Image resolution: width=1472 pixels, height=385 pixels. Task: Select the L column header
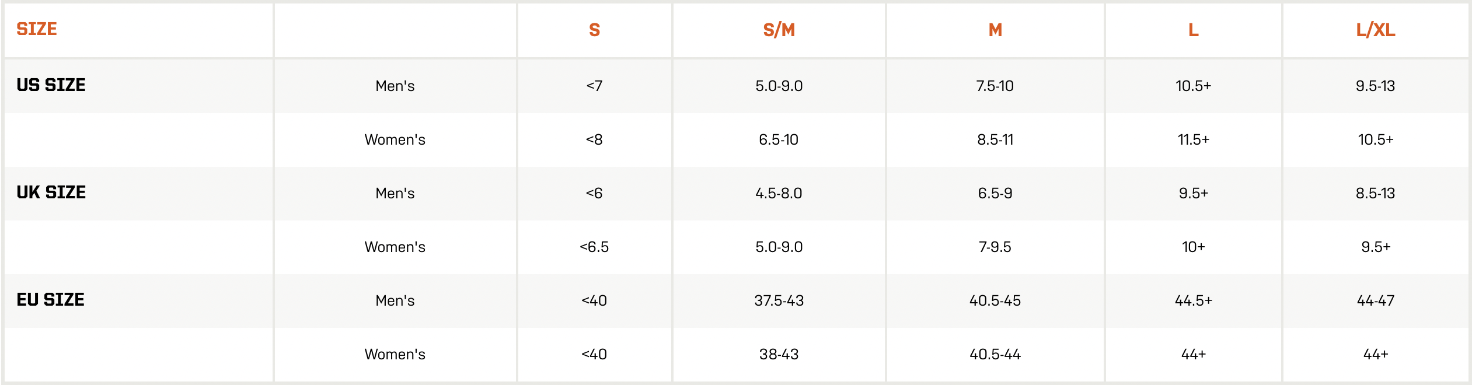click(x=1194, y=30)
